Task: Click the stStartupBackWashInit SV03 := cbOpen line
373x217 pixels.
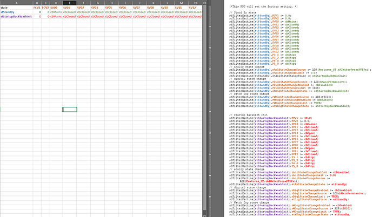Action: click(272, 133)
